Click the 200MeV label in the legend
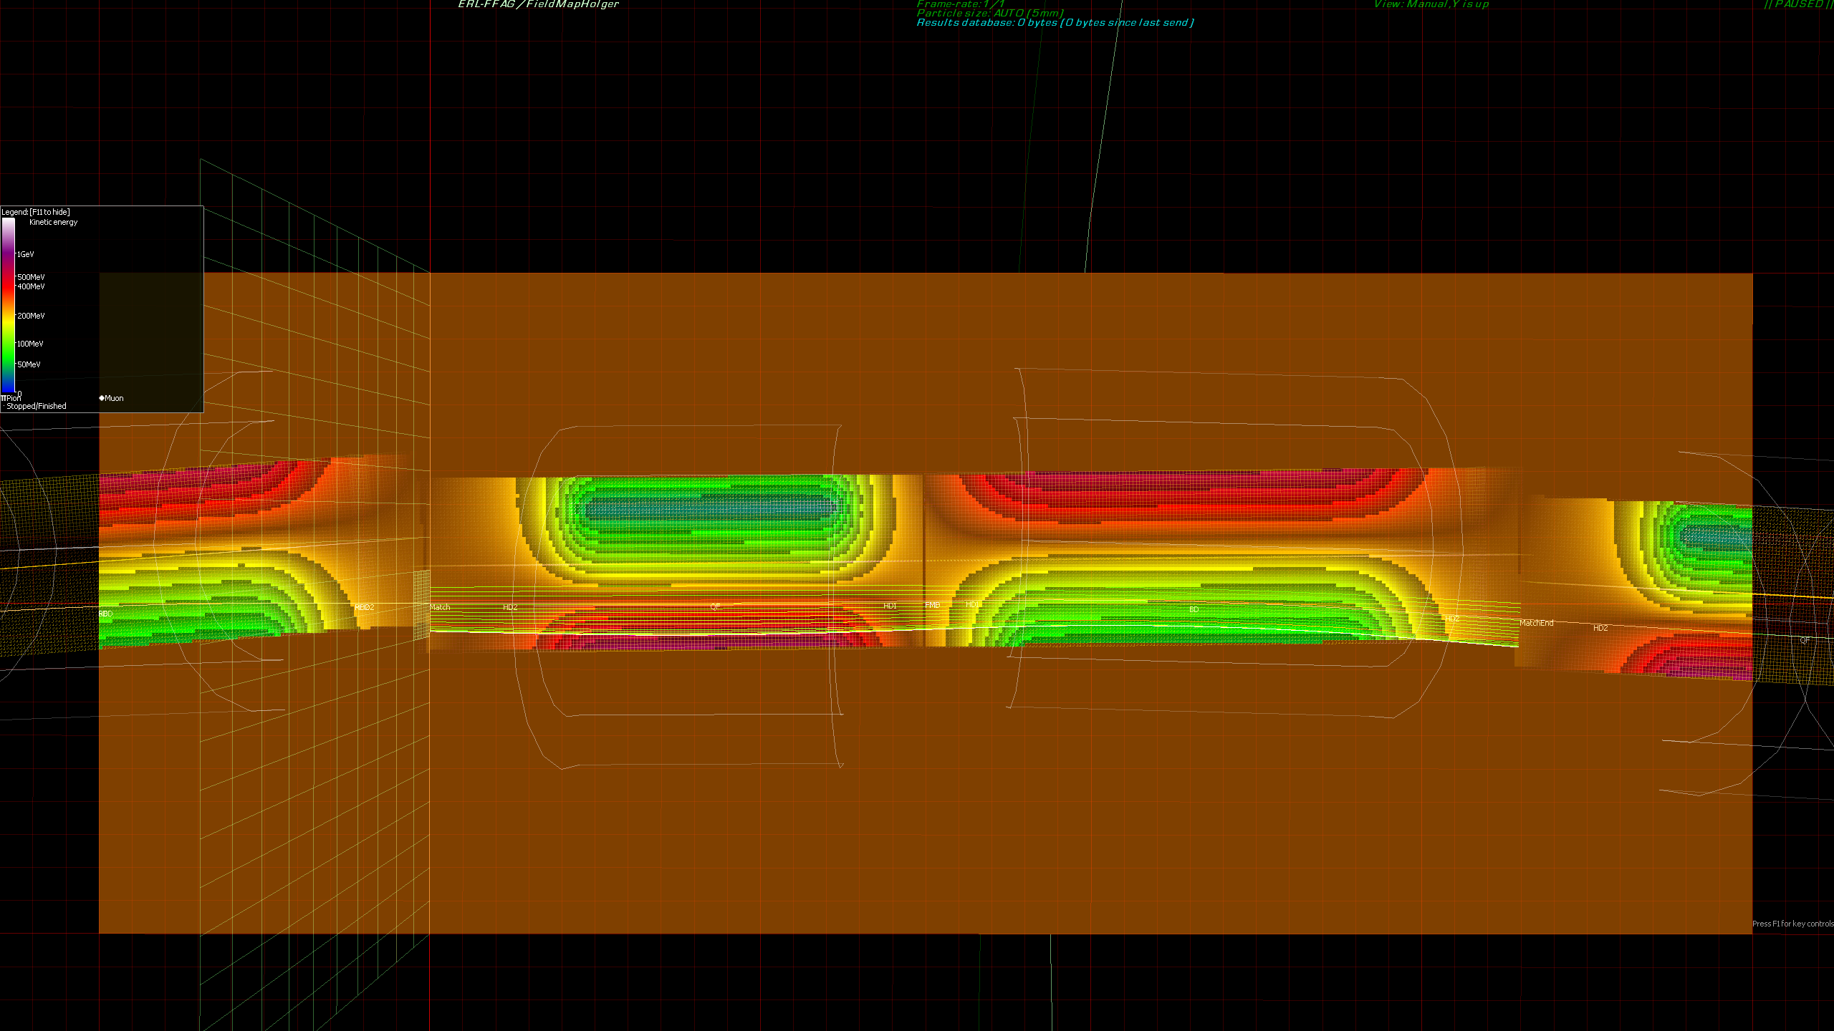Viewport: 1834px width, 1031px height. [31, 316]
